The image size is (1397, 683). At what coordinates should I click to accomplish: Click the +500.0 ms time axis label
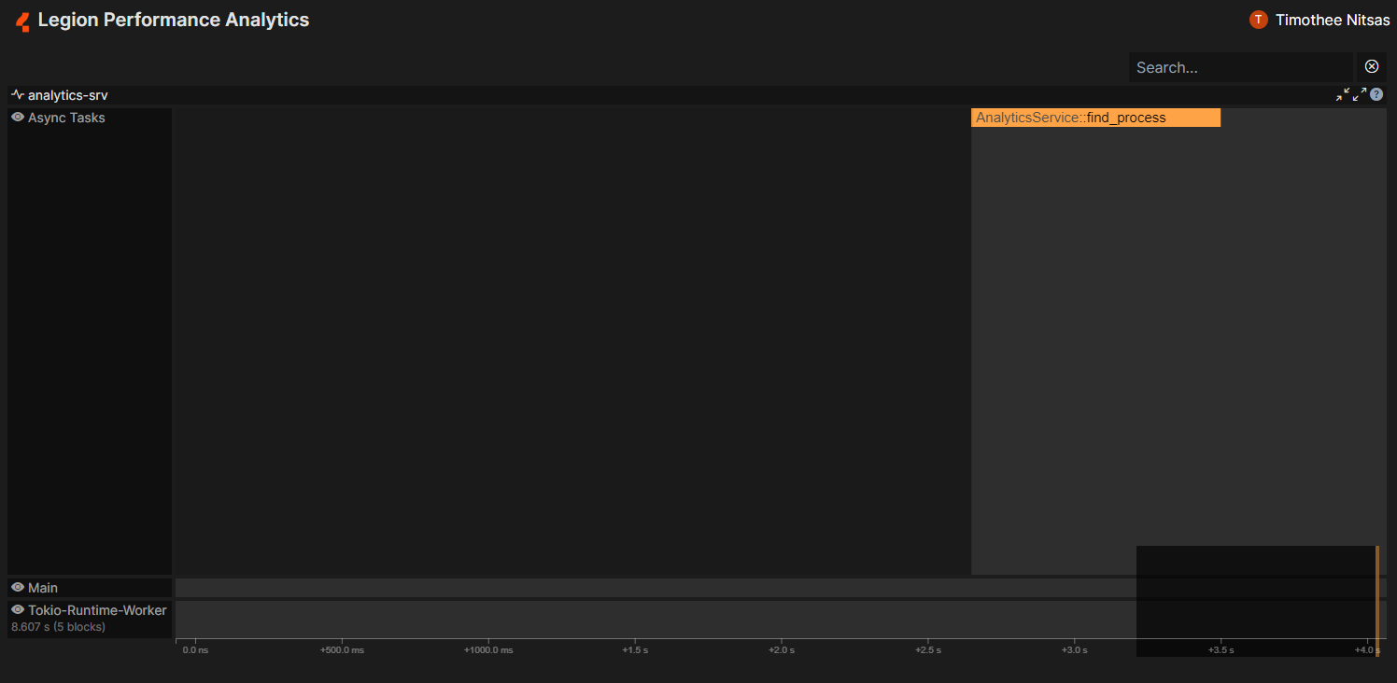pos(342,650)
